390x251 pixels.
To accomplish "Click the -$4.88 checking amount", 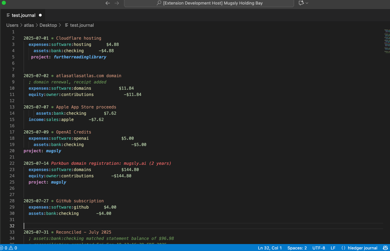I will pyautogui.click(x=106, y=51).
